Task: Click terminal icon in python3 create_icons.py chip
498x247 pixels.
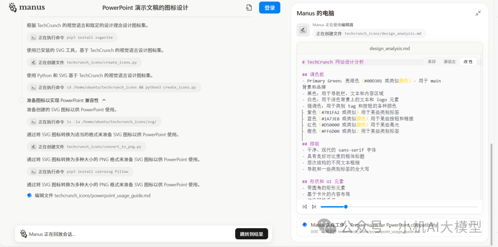Action: (33, 87)
